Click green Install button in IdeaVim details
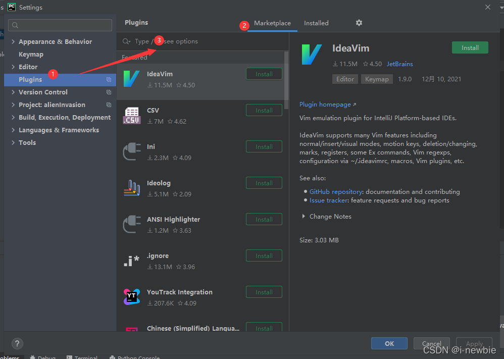504x359 pixels. click(470, 47)
